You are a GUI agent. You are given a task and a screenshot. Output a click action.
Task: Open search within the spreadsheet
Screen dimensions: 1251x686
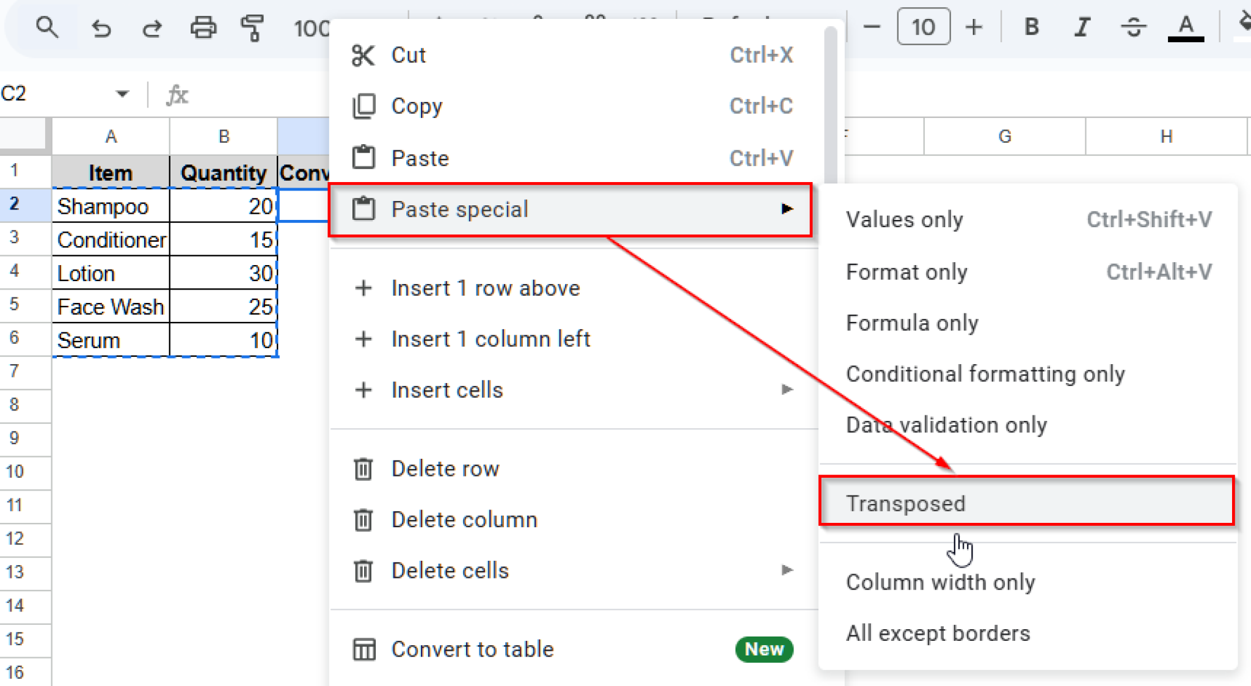tap(48, 27)
